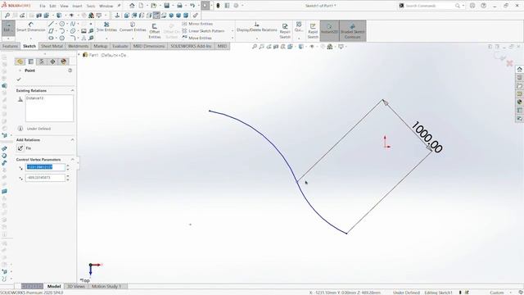Screen dimensions: 524x295
Task: Click the Save icon
Action: pyautogui.click(x=166, y=6)
